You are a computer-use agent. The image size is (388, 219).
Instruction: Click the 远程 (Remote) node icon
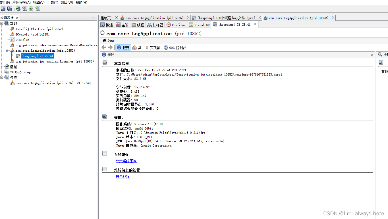7,67
